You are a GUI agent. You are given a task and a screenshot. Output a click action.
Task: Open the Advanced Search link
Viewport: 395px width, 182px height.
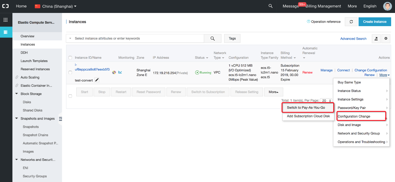tap(353, 39)
